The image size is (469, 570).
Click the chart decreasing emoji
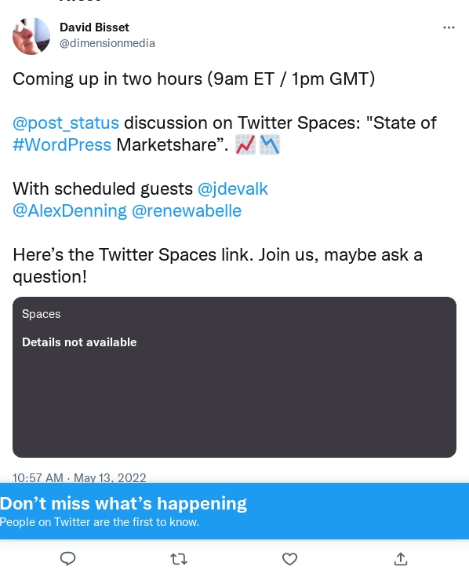pyautogui.click(x=270, y=144)
